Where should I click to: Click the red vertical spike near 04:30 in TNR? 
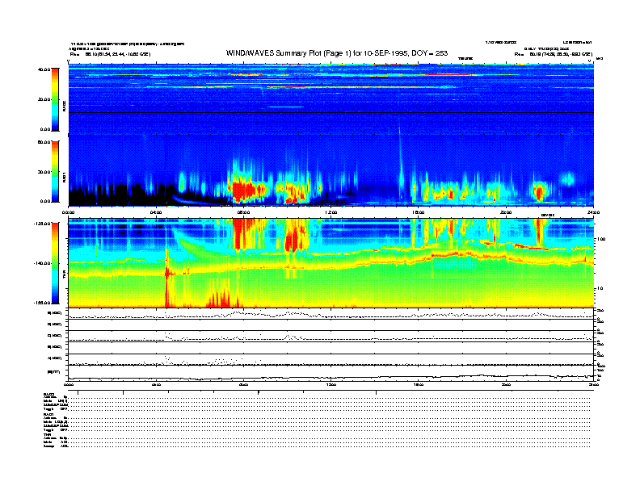[166, 277]
